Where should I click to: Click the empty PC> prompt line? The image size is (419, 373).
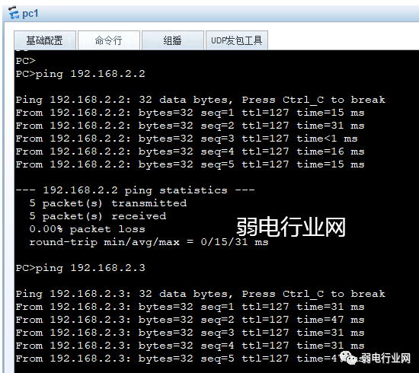(x=25, y=61)
